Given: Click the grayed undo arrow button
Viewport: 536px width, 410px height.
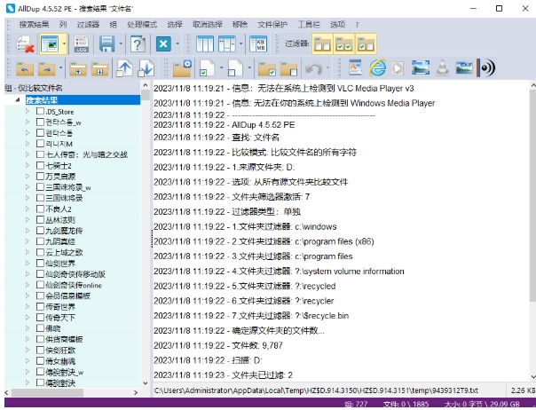Looking at the screenshot, I should click(x=313, y=68).
